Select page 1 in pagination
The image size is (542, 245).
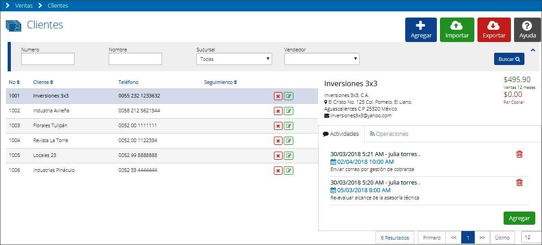point(468,238)
